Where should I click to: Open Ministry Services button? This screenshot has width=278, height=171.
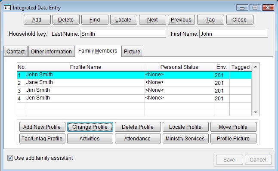pyautogui.click(x=185, y=139)
